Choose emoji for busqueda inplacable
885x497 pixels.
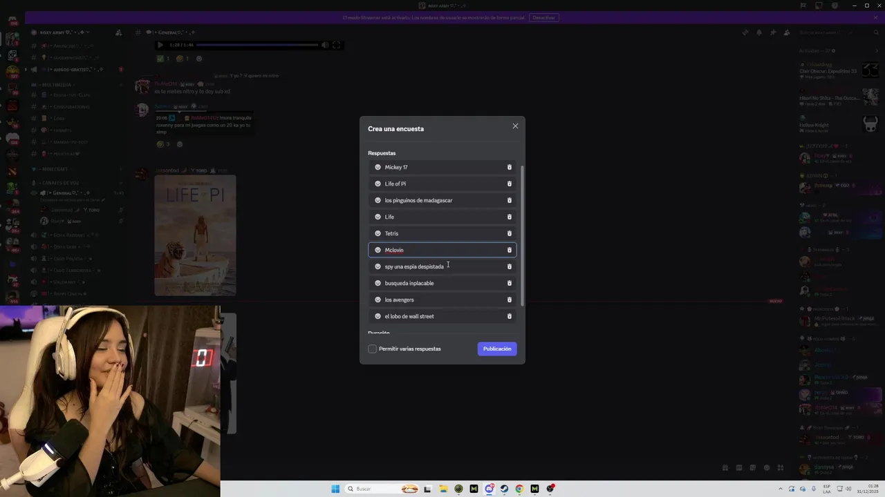pyautogui.click(x=378, y=283)
